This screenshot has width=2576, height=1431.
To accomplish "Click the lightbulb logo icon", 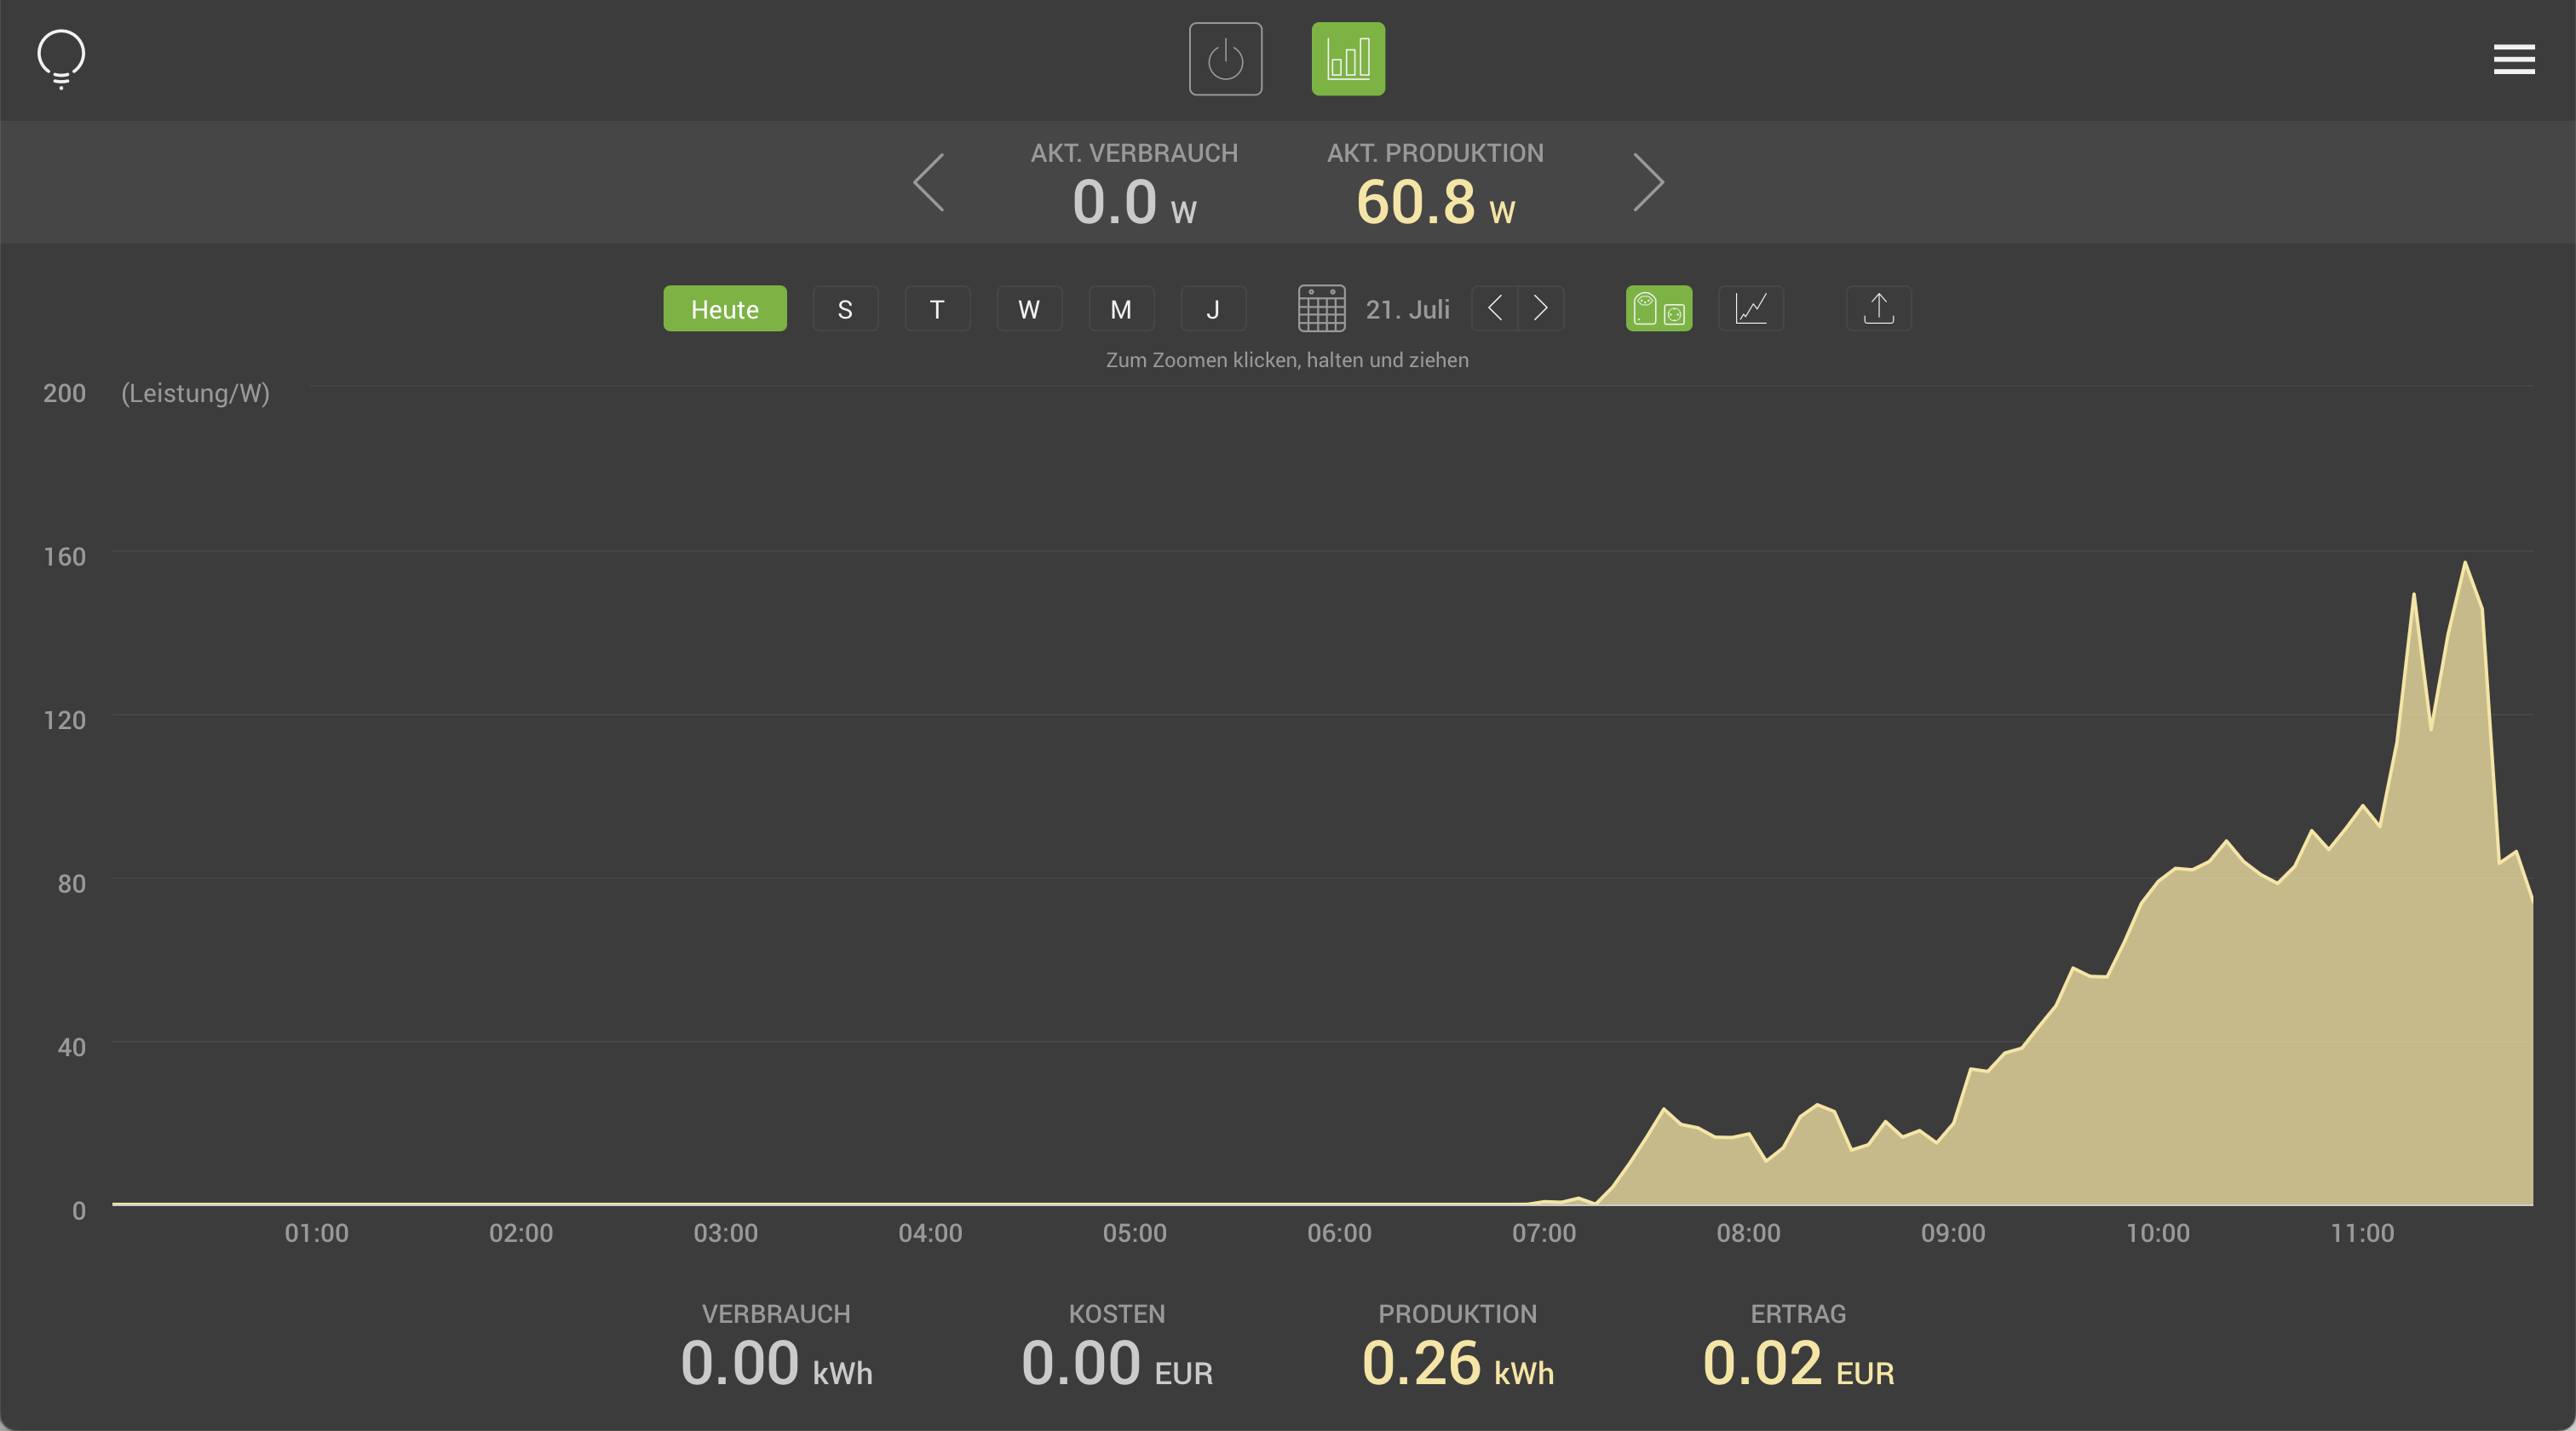I will [x=61, y=58].
